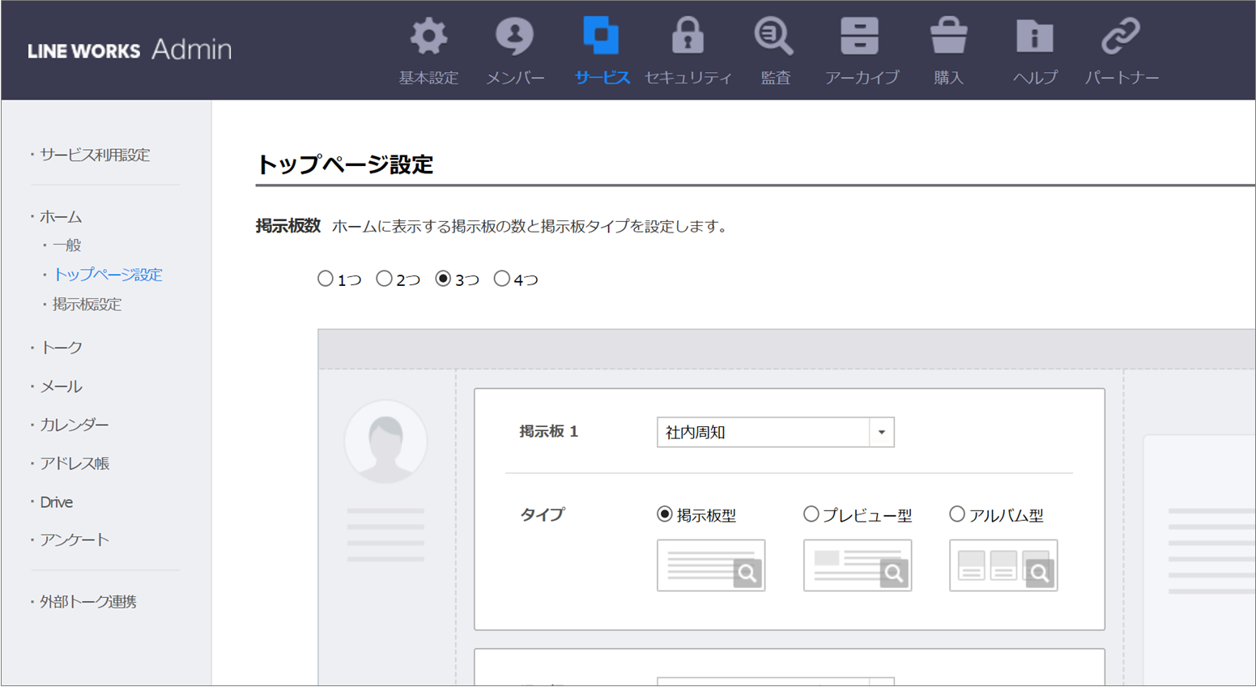Open the 購入 shopping bag icon
The height and width of the screenshot is (687, 1256).
coord(948,37)
